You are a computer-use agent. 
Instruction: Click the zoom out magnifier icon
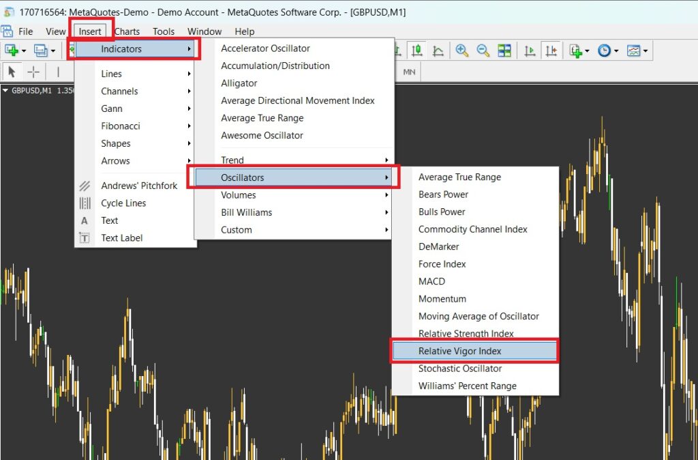tap(483, 51)
